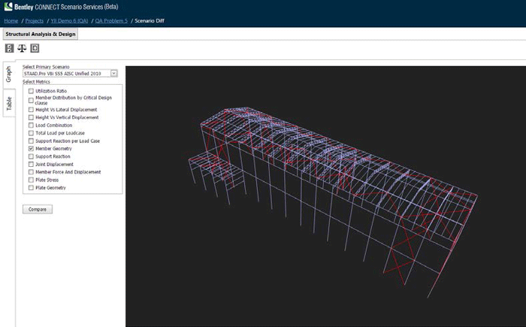Switch to the Table side tab
The image size is (526, 327).
point(9,104)
